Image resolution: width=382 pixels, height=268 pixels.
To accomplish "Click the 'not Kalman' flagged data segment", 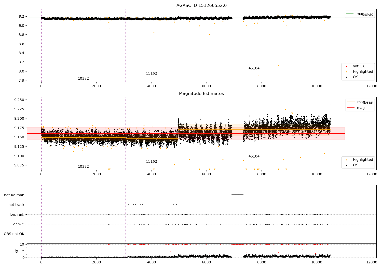I will 237,195.
